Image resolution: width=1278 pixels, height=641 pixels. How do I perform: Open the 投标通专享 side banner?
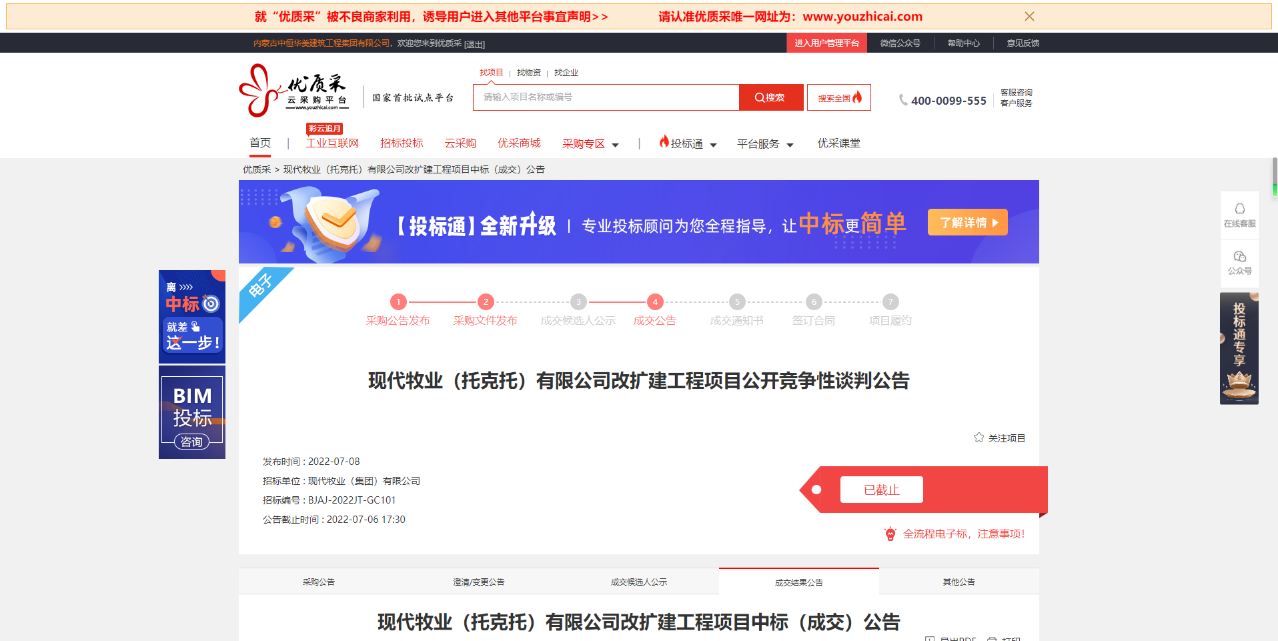pyautogui.click(x=1239, y=348)
